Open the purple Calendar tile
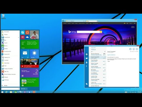This screenshot has width=142, height=107. point(30,73)
